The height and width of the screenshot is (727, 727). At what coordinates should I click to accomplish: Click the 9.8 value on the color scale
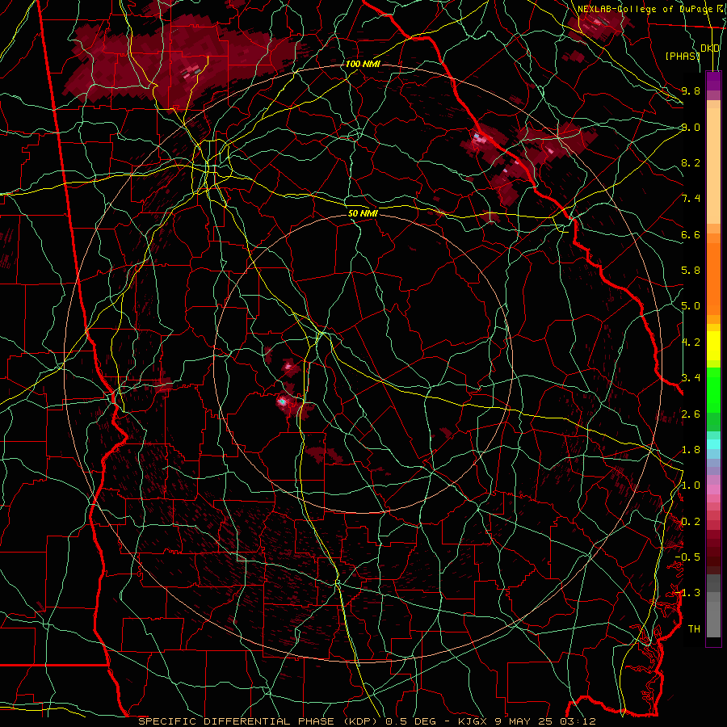[x=691, y=90]
